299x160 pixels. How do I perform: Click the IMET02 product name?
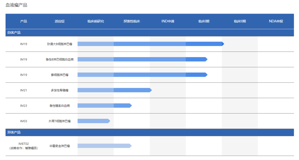(24, 144)
